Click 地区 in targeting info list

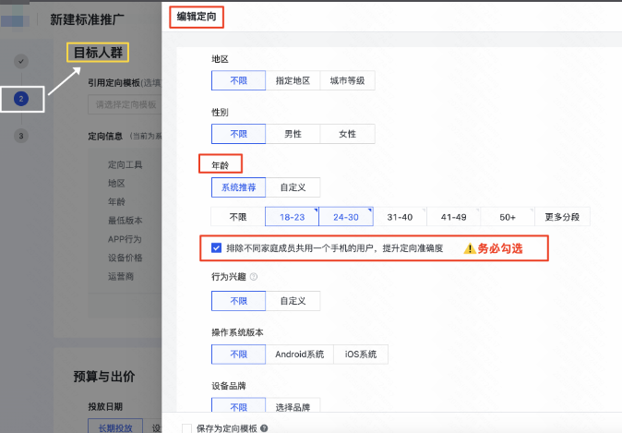point(116,183)
